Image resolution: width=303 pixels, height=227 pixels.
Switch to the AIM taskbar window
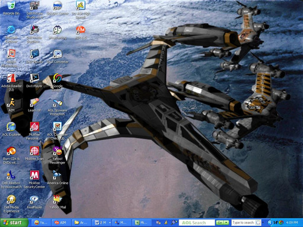(62, 222)
